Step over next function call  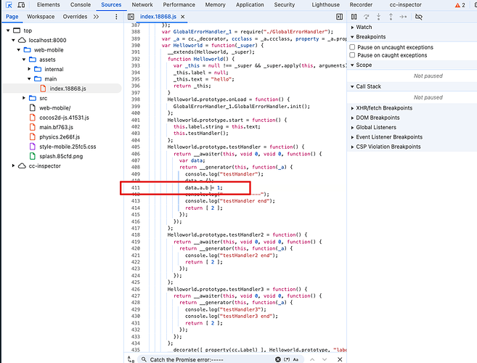366,17
